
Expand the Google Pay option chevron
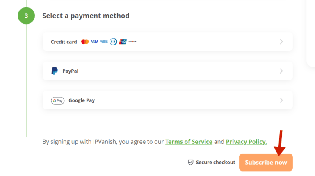[x=281, y=100]
